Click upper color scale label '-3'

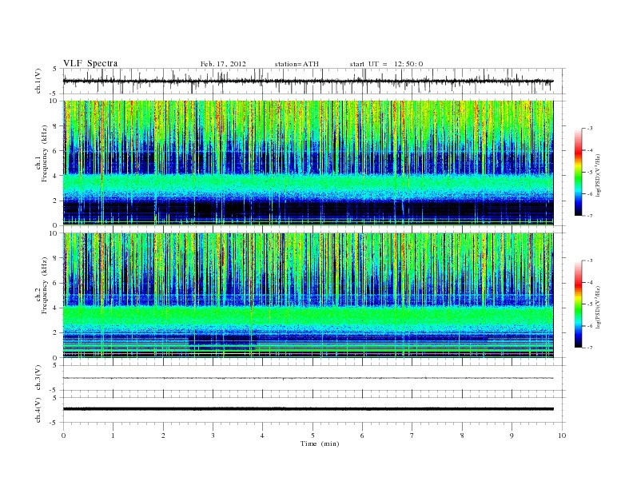click(x=590, y=129)
